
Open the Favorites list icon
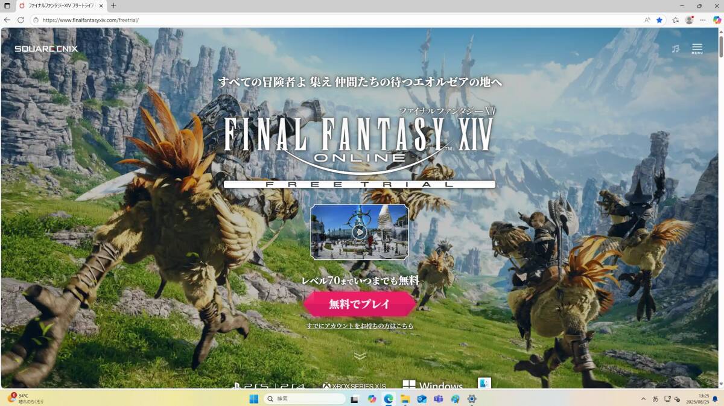(x=676, y=20)
